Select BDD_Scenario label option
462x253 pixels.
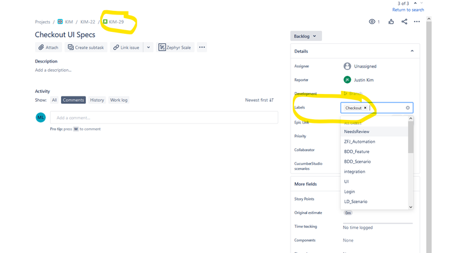[x=374, y=161]
